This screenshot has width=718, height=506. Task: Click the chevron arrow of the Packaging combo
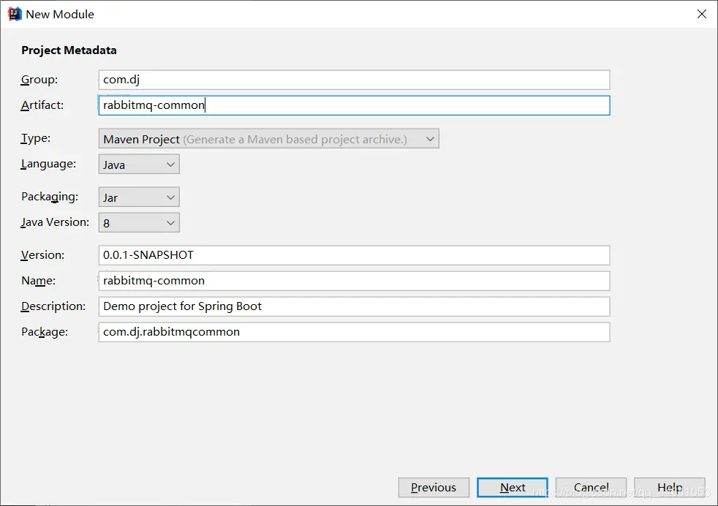tap(170, 197)
